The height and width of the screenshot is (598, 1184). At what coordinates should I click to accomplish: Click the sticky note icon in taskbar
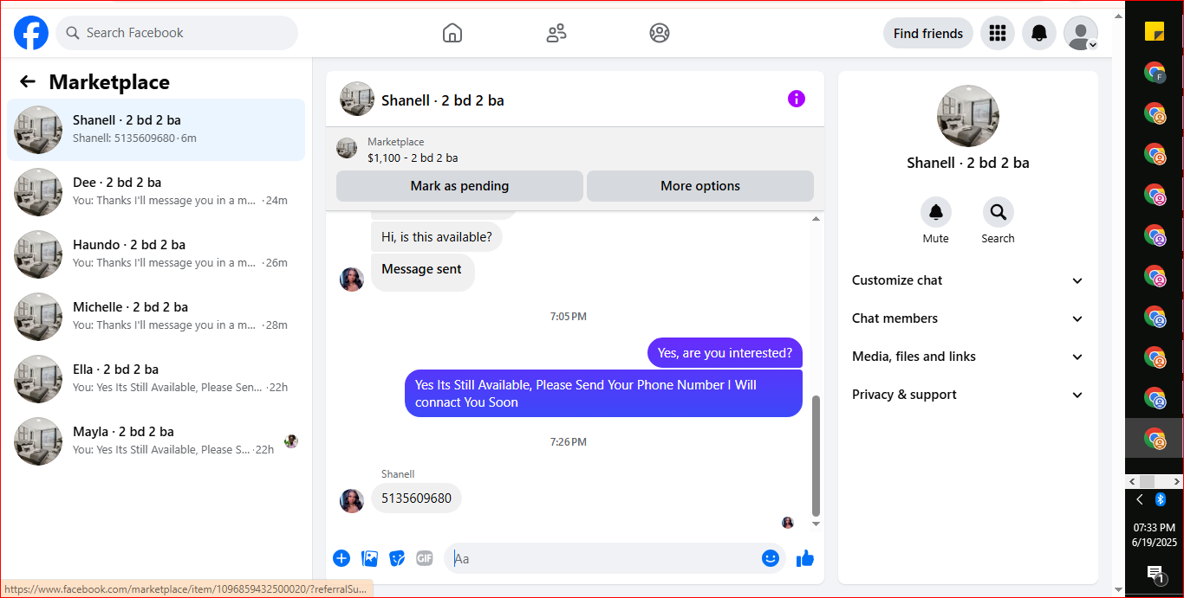coord(1155,32)
